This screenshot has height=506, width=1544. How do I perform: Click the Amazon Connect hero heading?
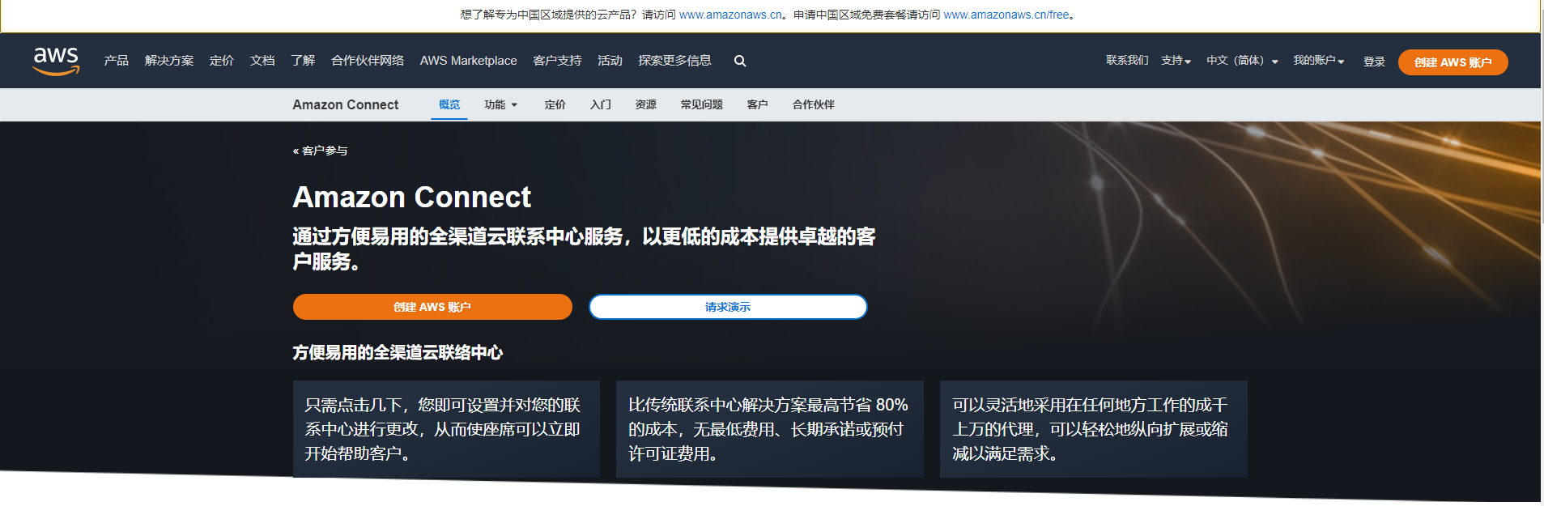tap(412, 197)
